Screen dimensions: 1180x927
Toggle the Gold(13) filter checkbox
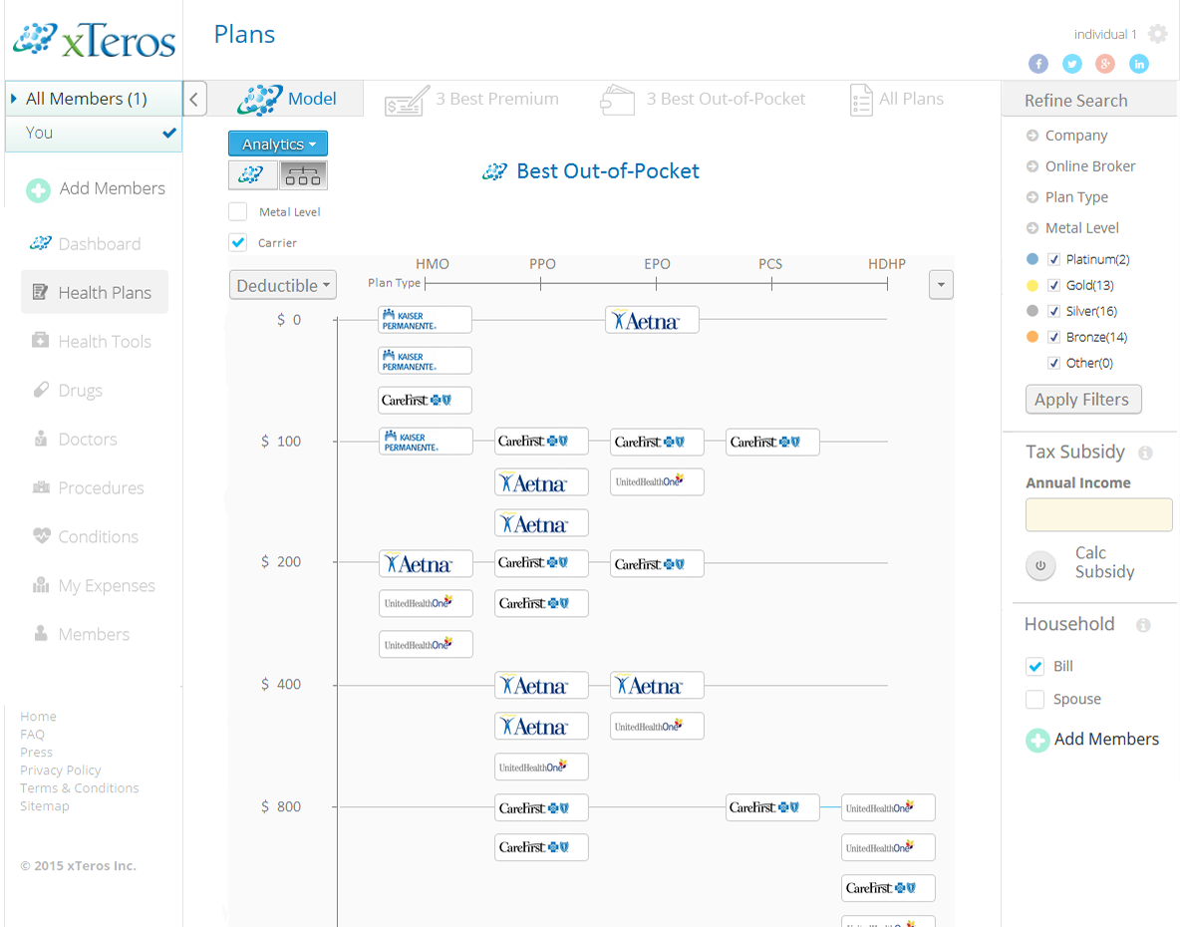1053,285
